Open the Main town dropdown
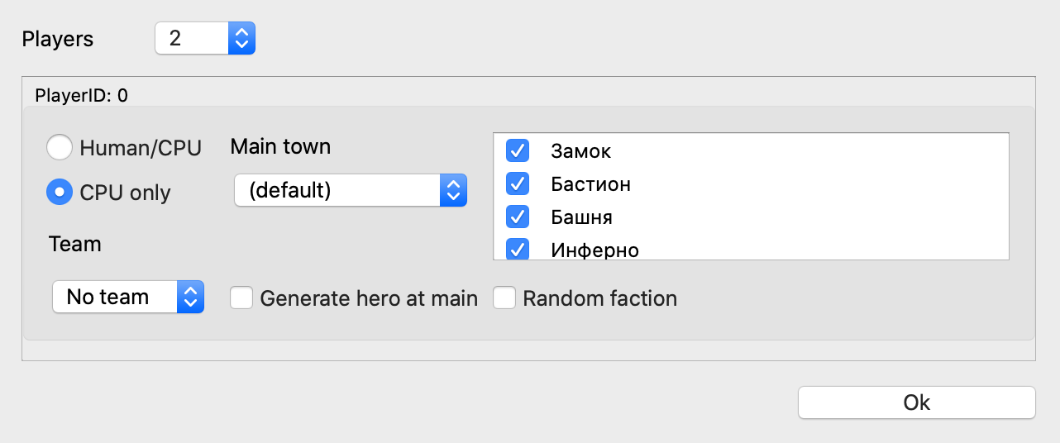The image size is (1060, 443). [337, 191]
